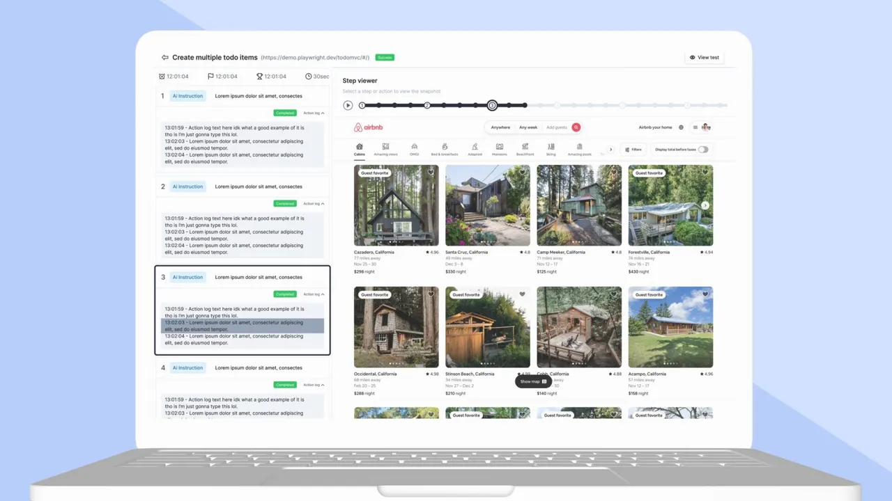Select the Amazing views category

(x=385, y=150)
